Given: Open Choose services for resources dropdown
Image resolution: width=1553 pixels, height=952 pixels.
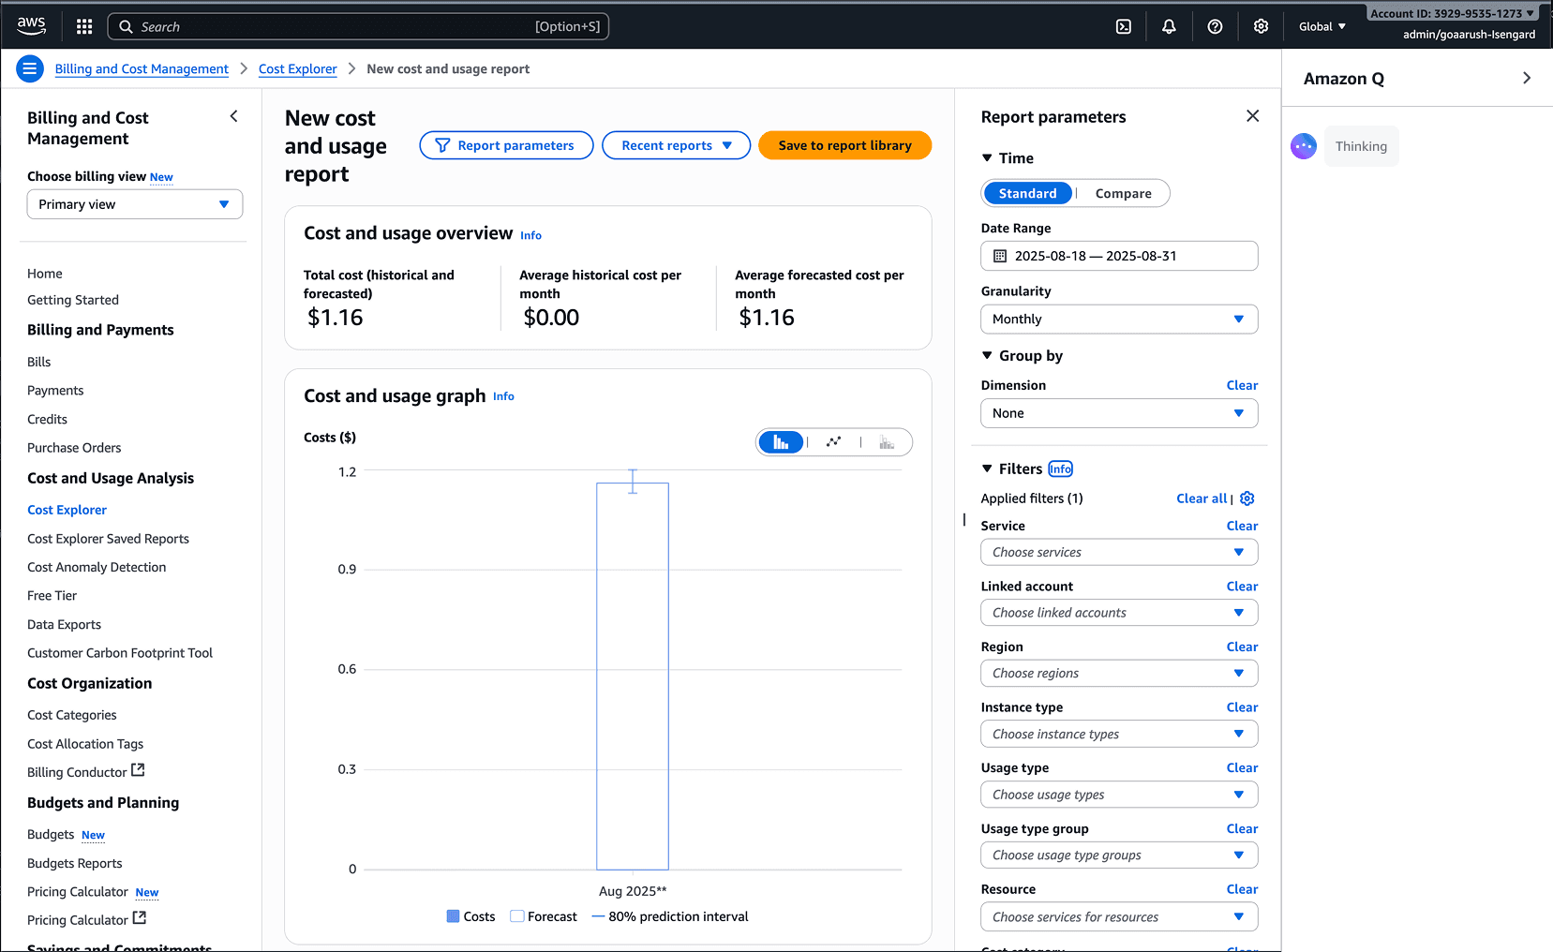Looking at the screenshot, I should (x=1119, y=916).
